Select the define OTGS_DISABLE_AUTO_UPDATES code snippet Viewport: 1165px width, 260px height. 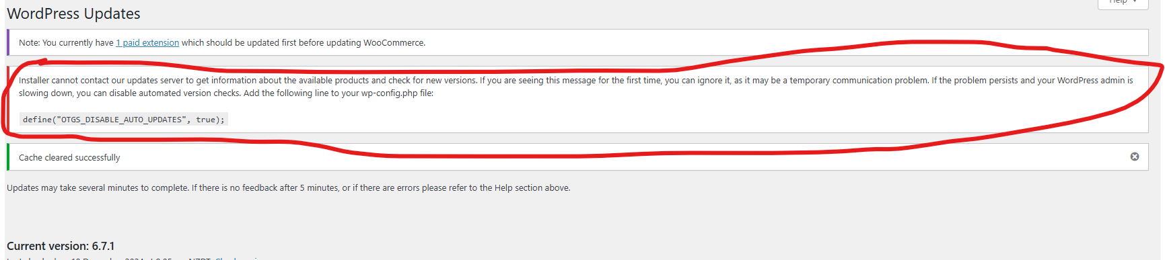coord(124,120)
